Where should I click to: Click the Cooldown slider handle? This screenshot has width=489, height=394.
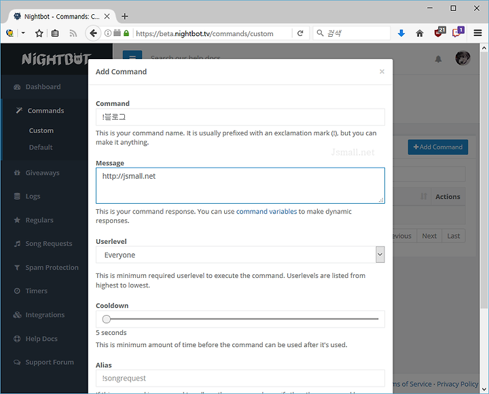[107, 319]
